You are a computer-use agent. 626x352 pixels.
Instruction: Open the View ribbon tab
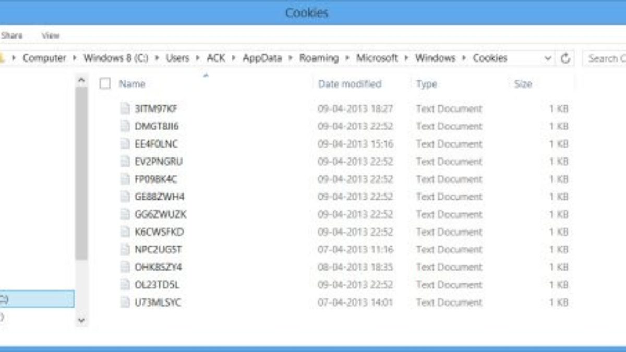pos(51,35)
